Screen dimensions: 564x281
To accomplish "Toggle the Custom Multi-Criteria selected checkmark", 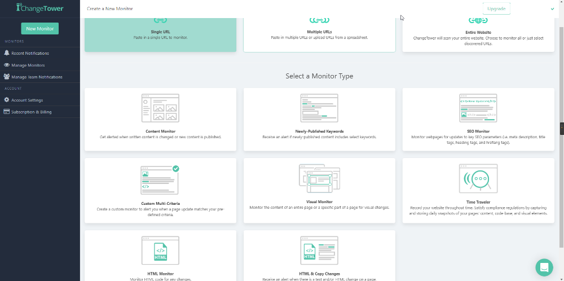I will 175,169.
